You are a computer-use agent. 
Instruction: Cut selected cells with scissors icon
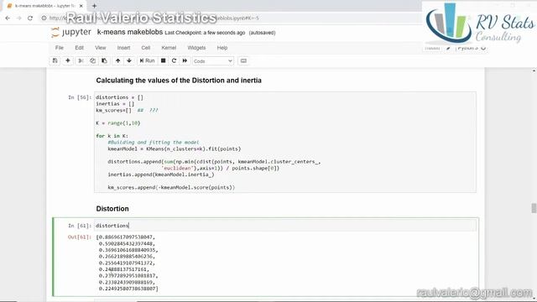click(81, 60)
